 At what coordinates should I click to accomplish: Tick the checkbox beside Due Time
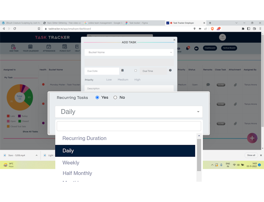coord(135,71)
